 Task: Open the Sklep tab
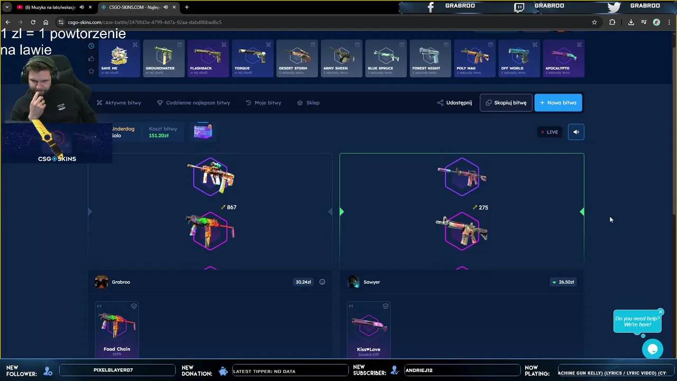[308, 103]
